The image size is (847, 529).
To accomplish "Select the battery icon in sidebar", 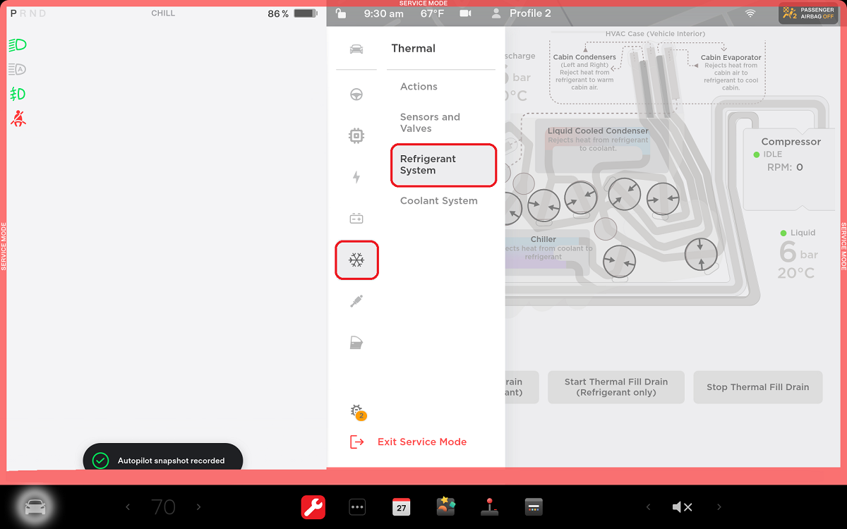I will point(356,219).
